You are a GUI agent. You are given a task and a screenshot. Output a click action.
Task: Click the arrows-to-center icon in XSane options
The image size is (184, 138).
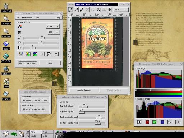(x=42, y=54)
